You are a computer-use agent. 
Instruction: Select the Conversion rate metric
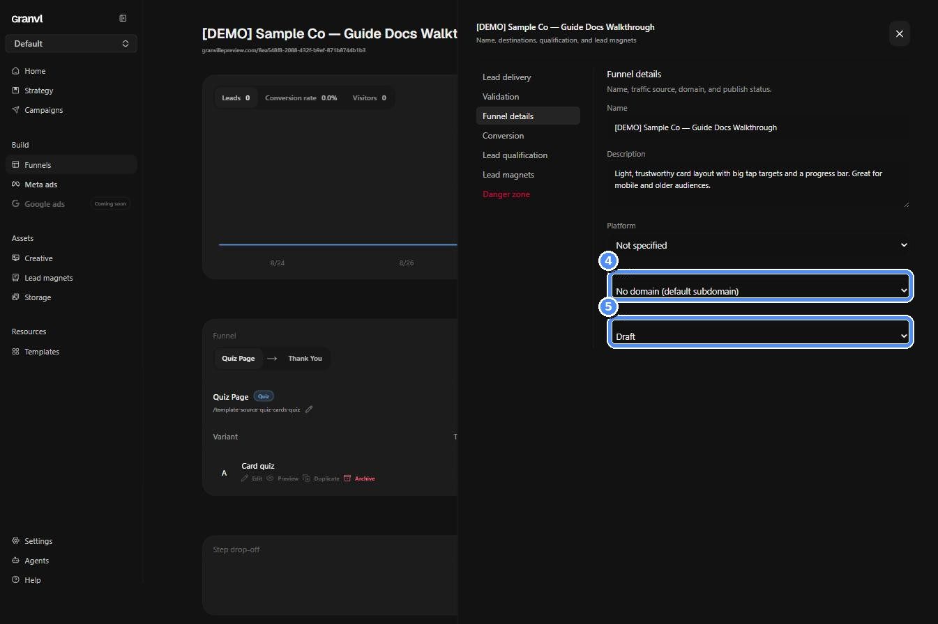click(301, 98)
